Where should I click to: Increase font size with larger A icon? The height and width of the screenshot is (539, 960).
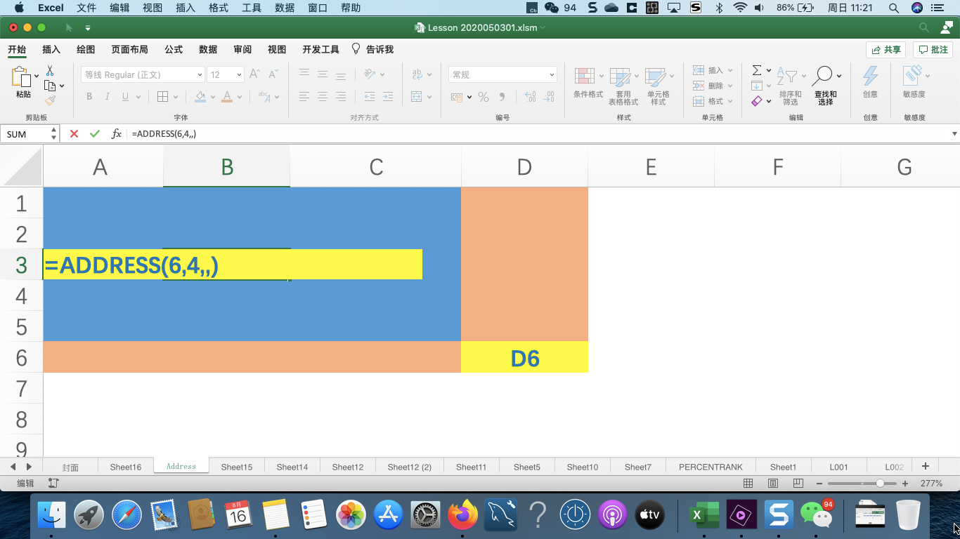click(x=255, y=74)
